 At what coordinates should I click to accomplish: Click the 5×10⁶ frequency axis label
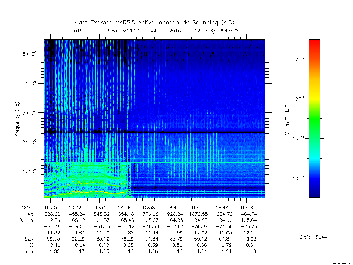point(30,53)
